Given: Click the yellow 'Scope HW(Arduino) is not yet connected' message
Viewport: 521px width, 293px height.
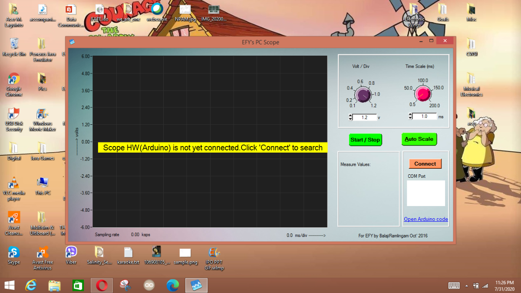Looking at the screenshot, I should tap(213, 148).
